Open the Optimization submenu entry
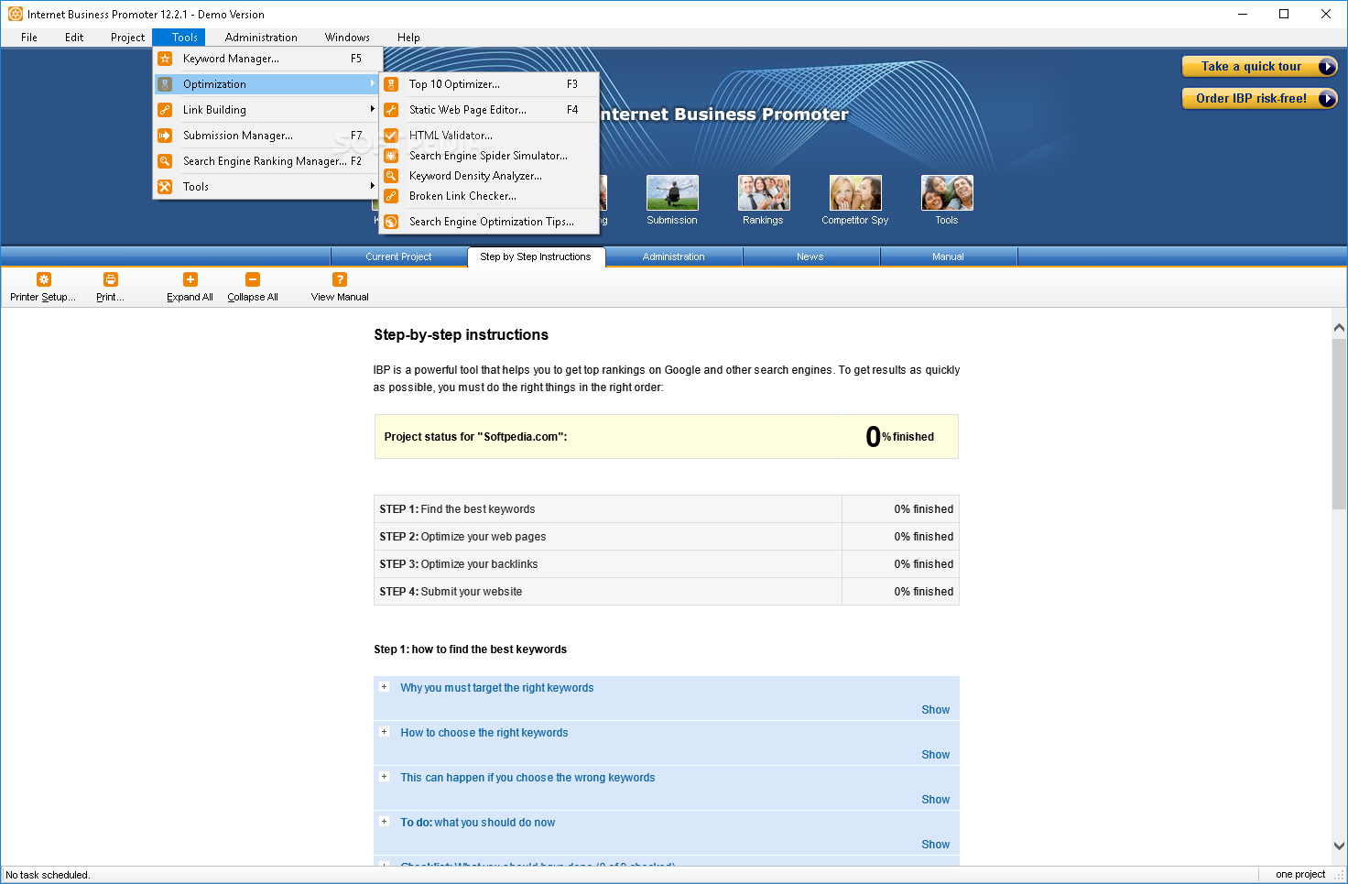This screenshot has width=1348, height=884. pyautogui.click(x=266, y=84)
